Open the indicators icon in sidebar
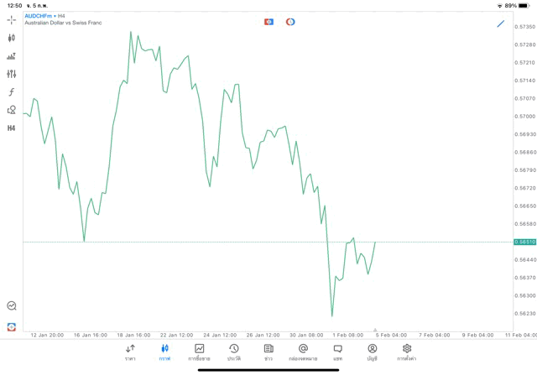Image resolution: width=537 pixels, height=375 pixels. click(12, 56)
